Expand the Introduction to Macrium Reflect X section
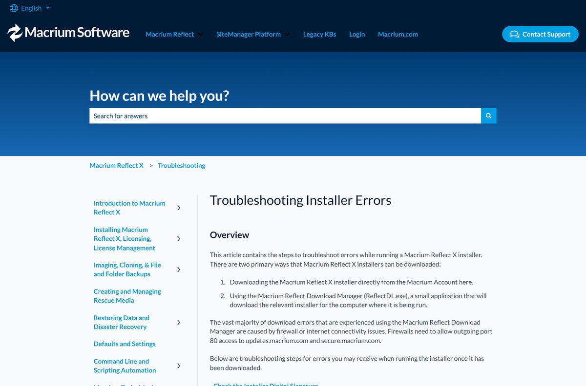The width and height of the screenshot is (586, 386). coord(179,208)
